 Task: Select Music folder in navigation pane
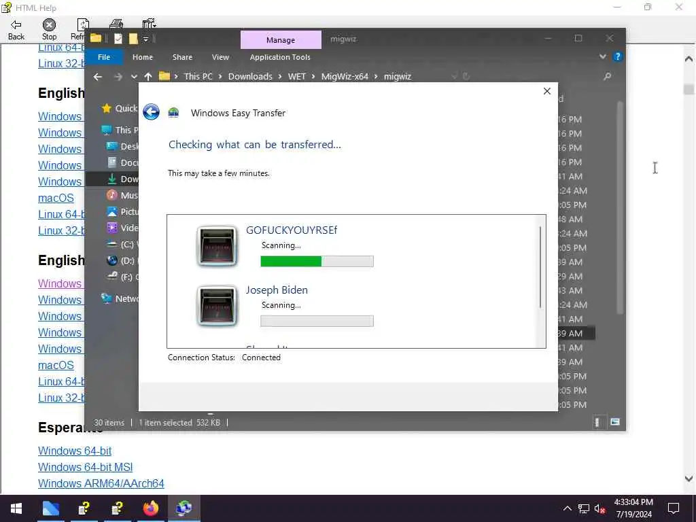click(x=122, y=195)
